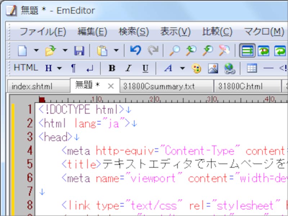Click the EmEditor title bar icon
Screen dimensions: 288x216
tap(12, 10)
